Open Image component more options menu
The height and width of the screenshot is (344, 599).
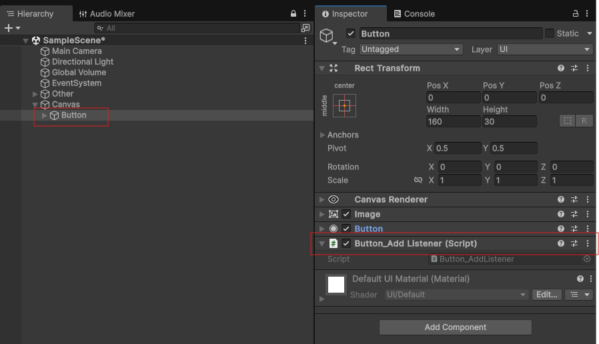(588, 214)
